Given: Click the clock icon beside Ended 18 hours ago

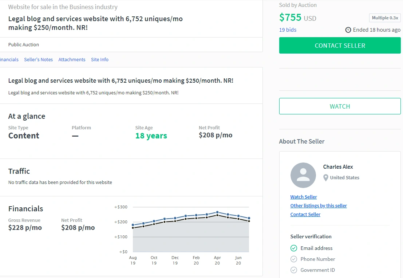Looking at the screenshot, I should (348, 30).
